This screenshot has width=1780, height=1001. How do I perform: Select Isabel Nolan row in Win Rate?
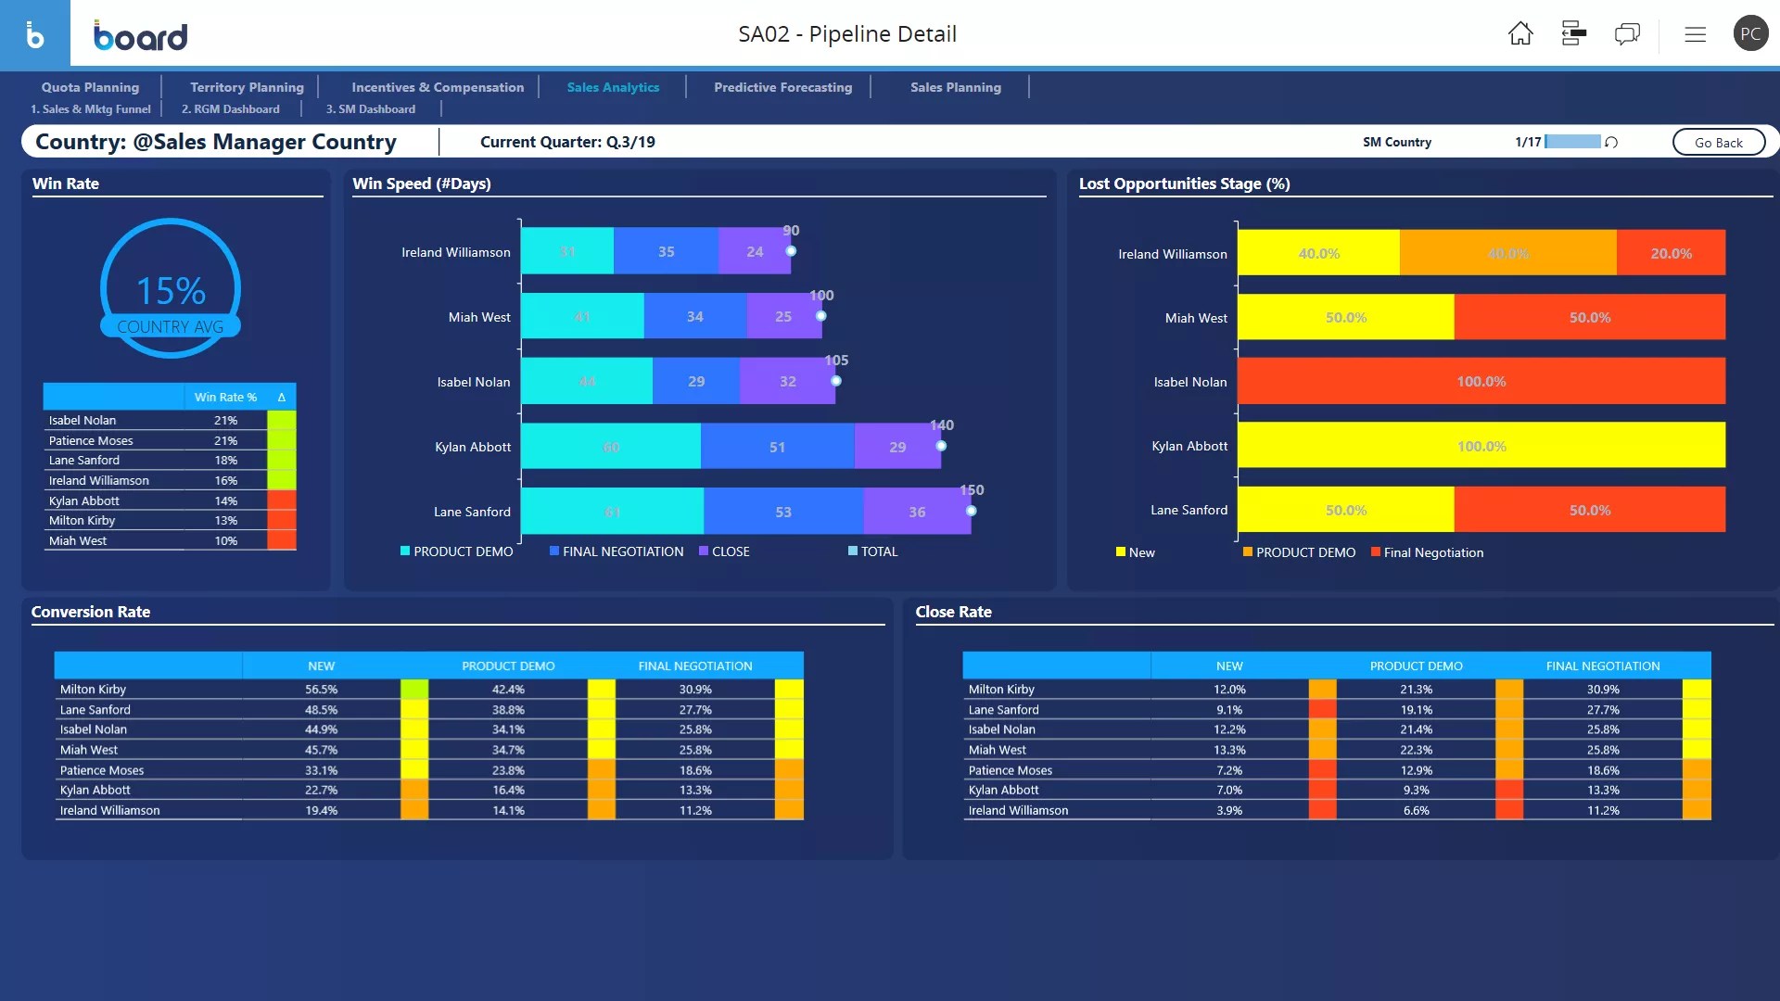tap(83, 420)
